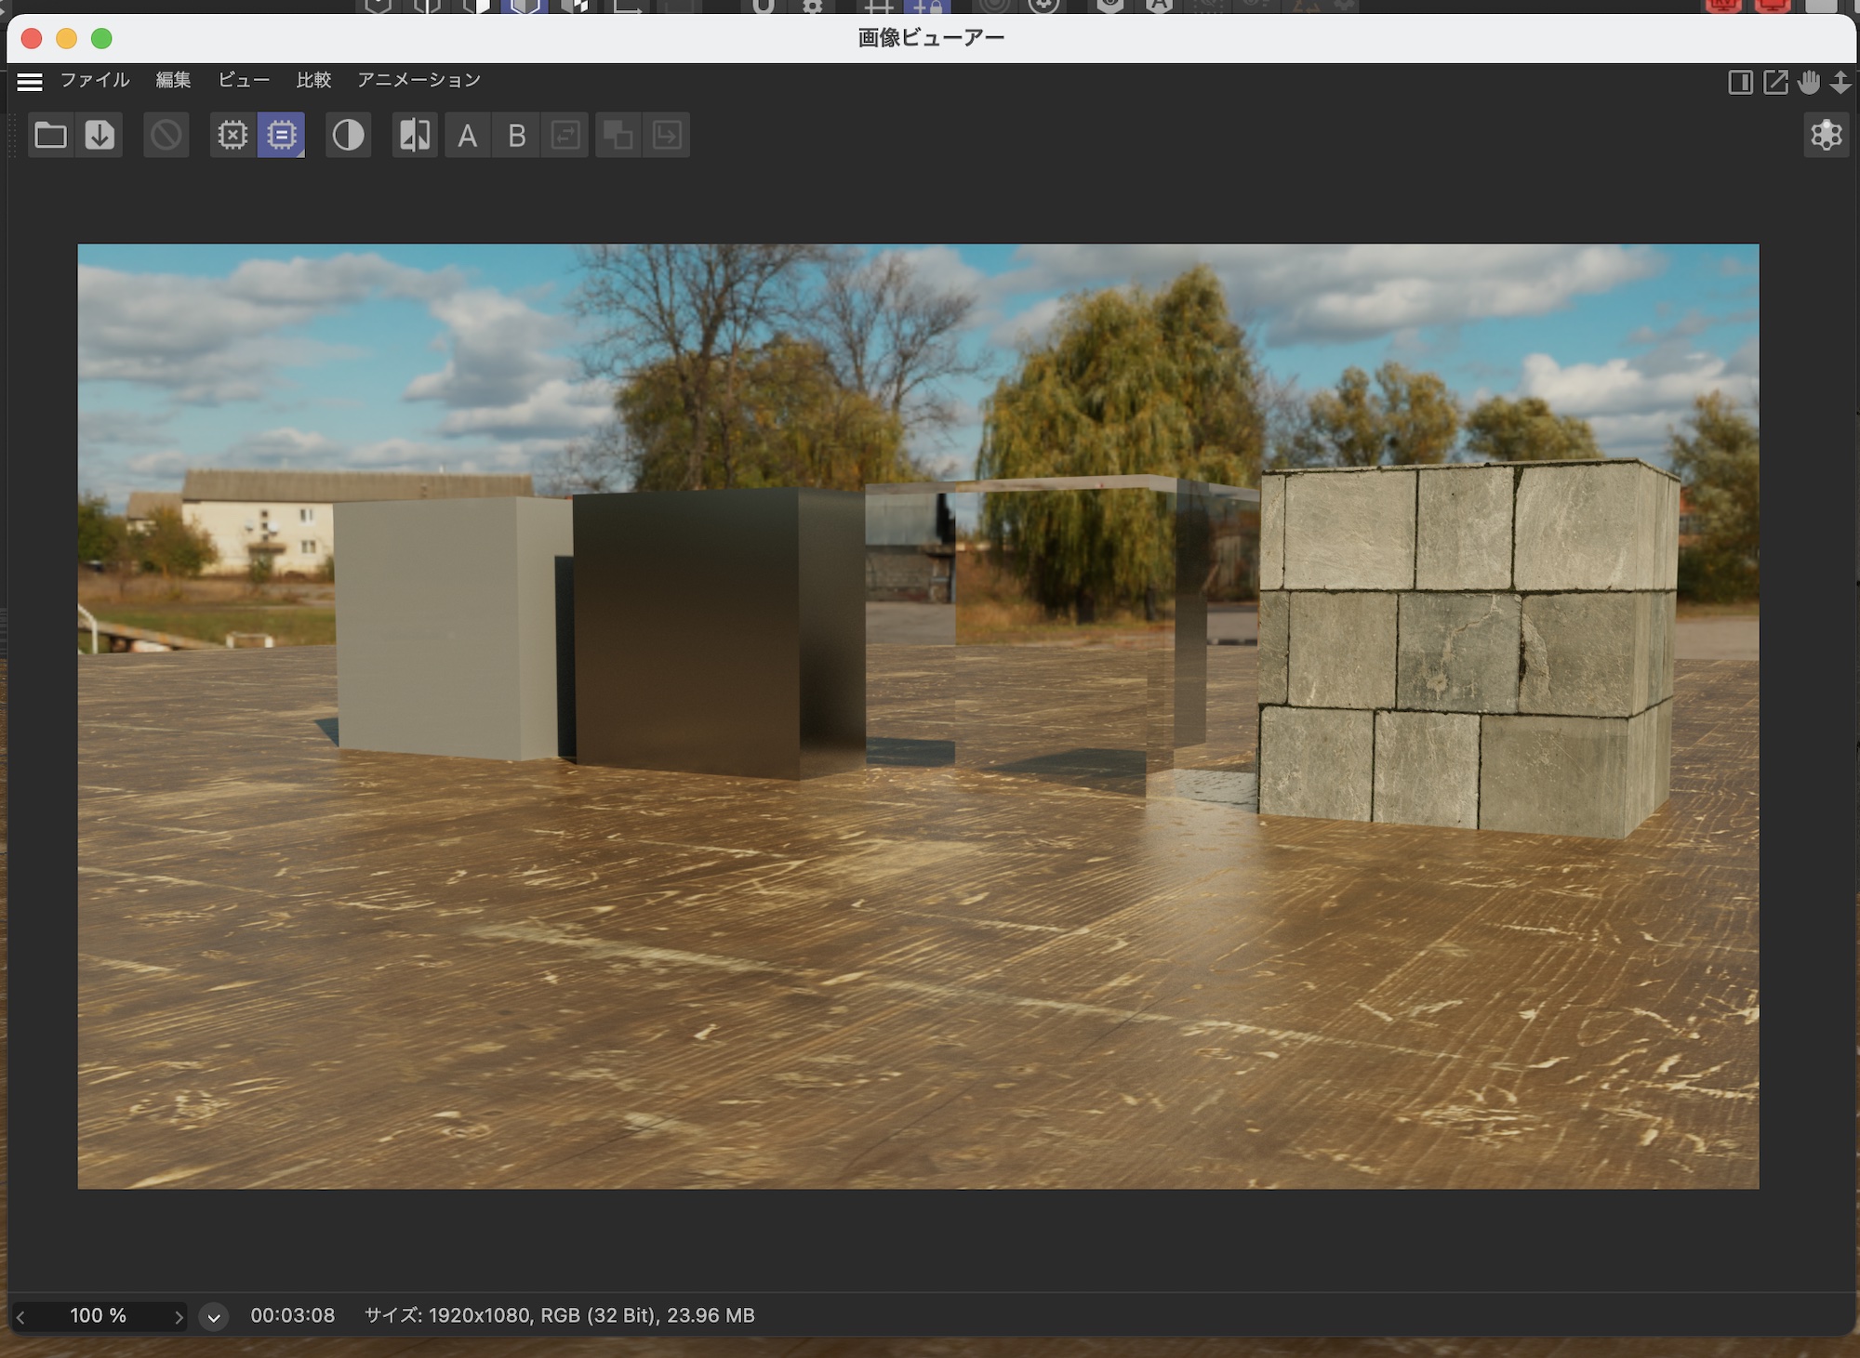The image size is (1860, 1358).
Task: Open the Redshift render settings icon
Action: tap(1826, 136)
